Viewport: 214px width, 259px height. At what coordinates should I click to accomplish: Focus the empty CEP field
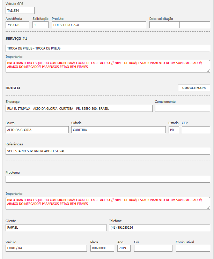pos(196,130)
